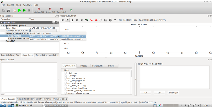
Task: Click the Master: DIS connection status button
Action: click(39, 10)
